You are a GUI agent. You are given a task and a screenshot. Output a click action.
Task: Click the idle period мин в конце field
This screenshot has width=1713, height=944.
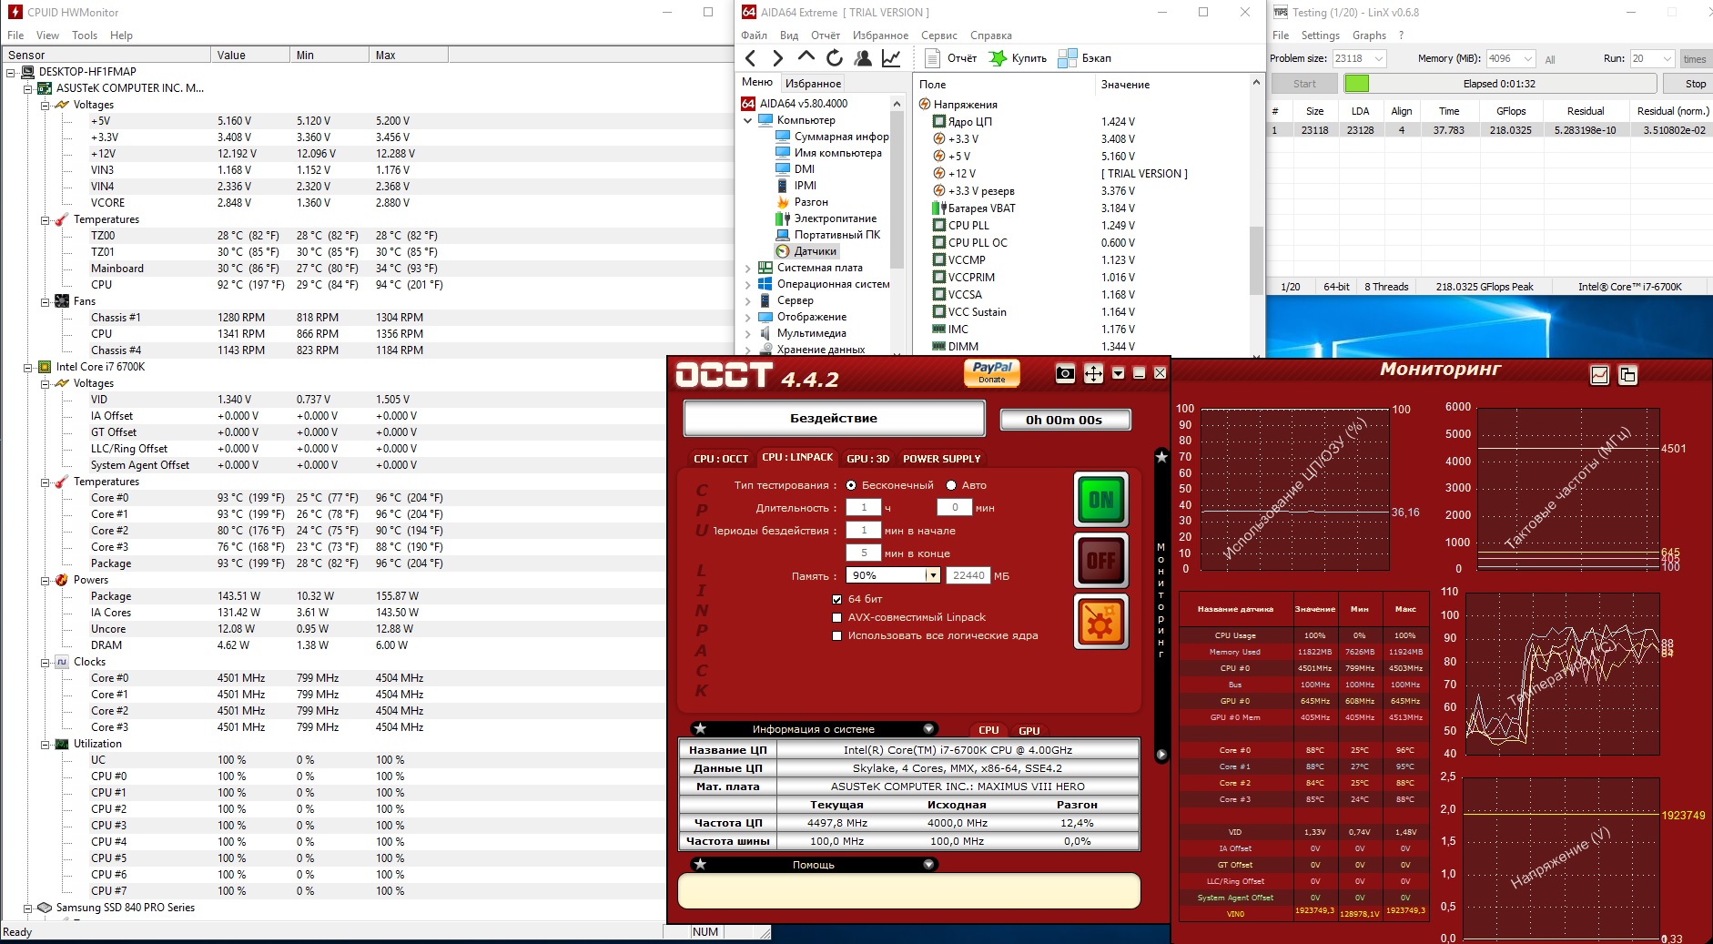tap(863, 553)
